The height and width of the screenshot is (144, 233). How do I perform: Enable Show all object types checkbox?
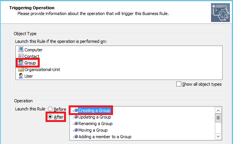click(179, 84)
